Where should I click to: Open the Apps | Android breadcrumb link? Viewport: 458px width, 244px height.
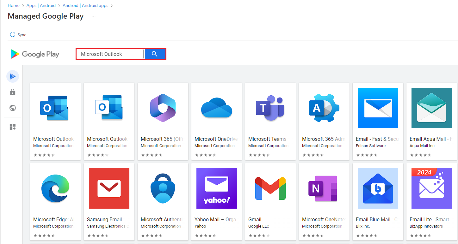[x=41, y=5]
